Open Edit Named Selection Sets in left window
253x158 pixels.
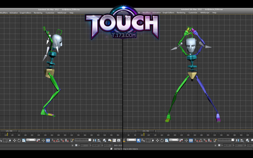72,140
